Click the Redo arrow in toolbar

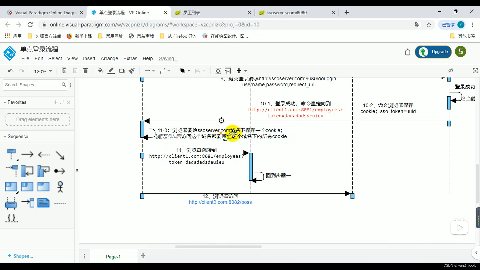tap(22, 71)
